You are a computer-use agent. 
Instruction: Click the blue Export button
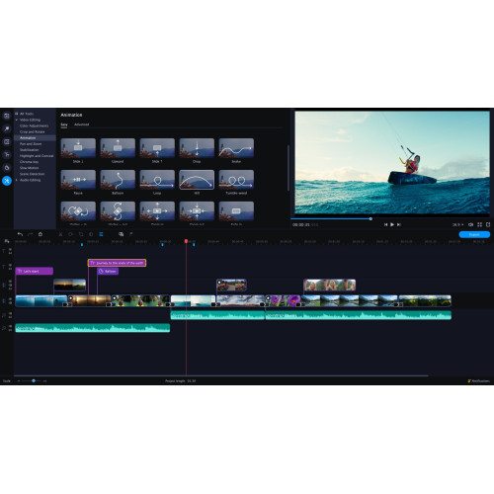click(474, 234)
